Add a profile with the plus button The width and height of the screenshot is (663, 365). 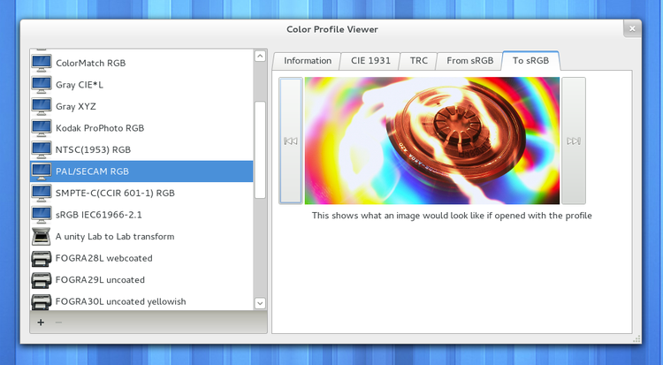click(x=41, y=323)
